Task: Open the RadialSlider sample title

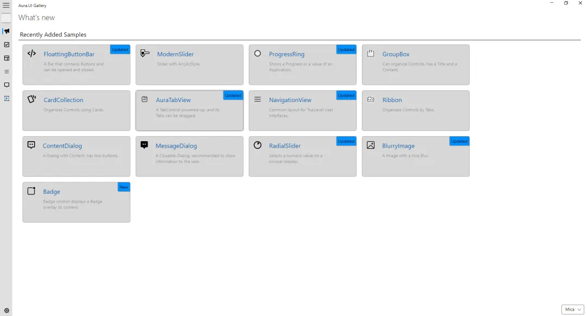Action: point(284,146)
